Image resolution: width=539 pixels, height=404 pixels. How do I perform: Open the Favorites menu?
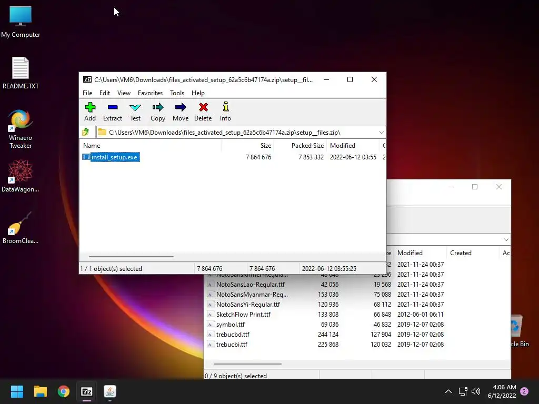(150, 93)
